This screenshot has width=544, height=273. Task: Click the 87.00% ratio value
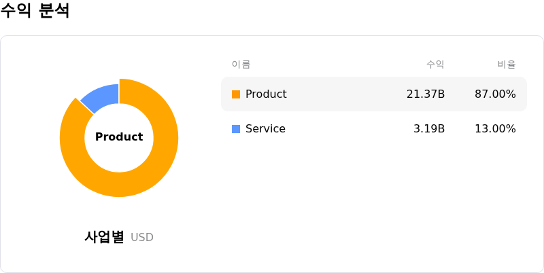(x=496, y=94)
